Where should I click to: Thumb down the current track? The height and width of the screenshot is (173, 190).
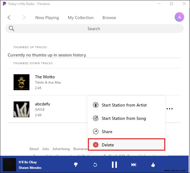(76, 165)
